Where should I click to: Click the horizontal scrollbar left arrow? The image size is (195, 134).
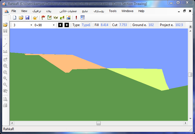tap(12, 123)
